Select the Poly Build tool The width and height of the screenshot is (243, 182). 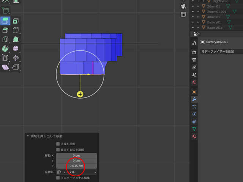[x=16, y=39]
